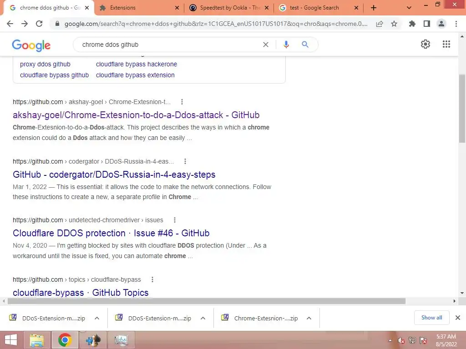Open the Chrome profile avatar
The height and width of the screenshot is (349, 466).
pyautogui.click(x=441, y=24)
